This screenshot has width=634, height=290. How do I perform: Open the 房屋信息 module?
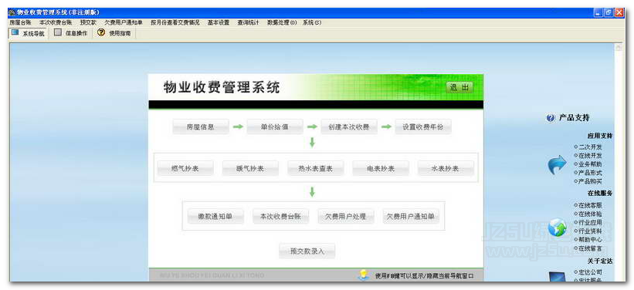(201, 126)
